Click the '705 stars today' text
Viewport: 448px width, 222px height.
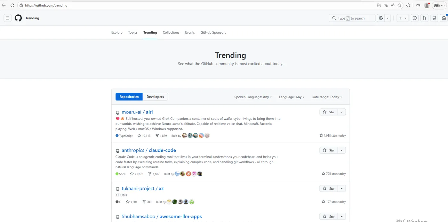click(334, 174)
